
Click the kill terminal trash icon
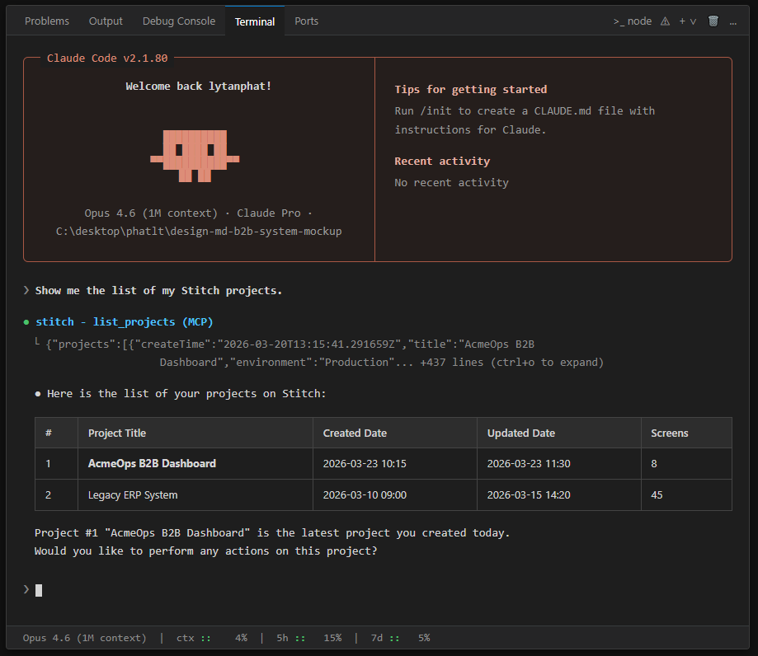pos(713,21)
